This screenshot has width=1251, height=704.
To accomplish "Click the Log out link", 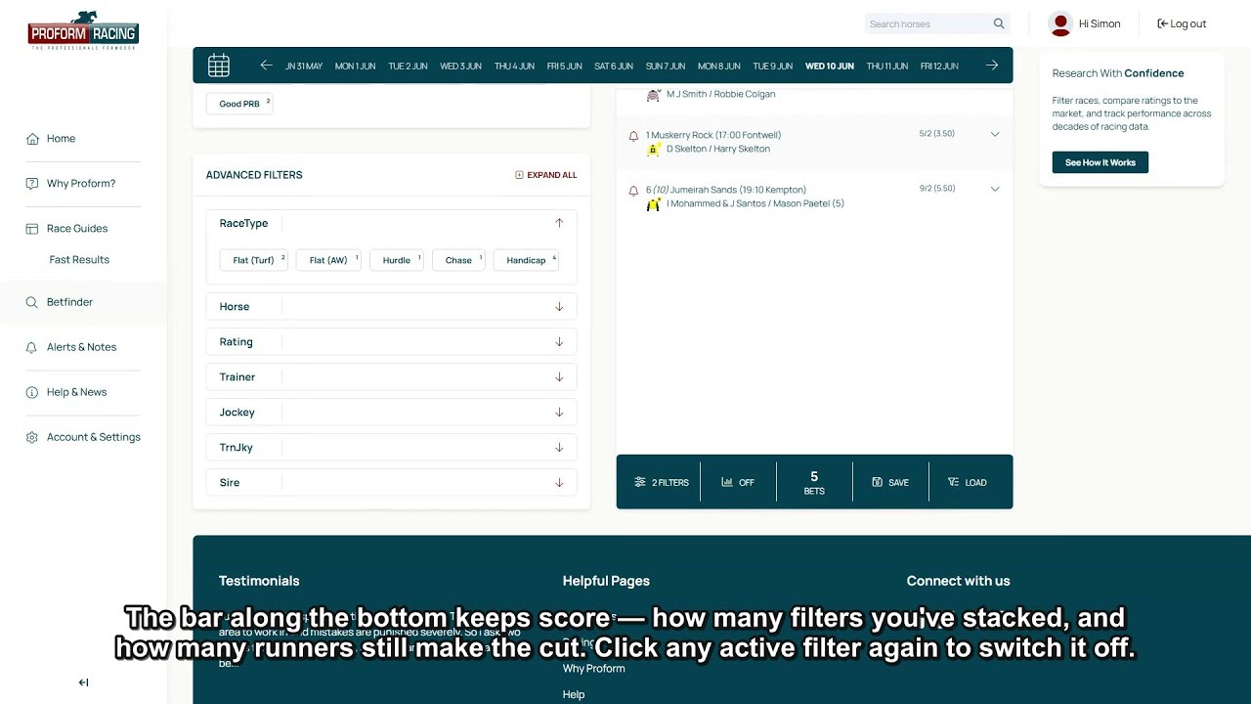I will 1182,23.
